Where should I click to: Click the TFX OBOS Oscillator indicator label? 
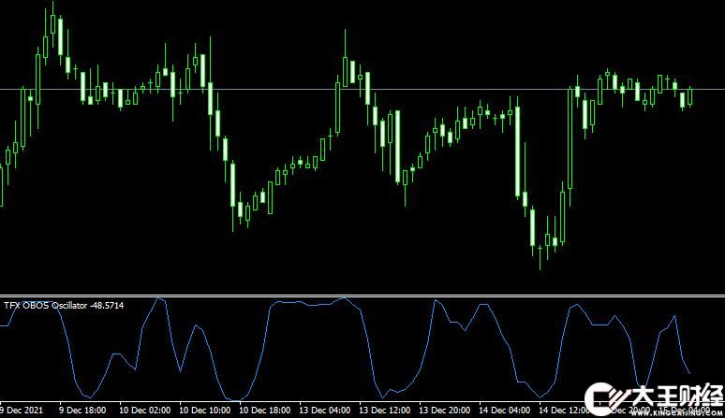45,306
